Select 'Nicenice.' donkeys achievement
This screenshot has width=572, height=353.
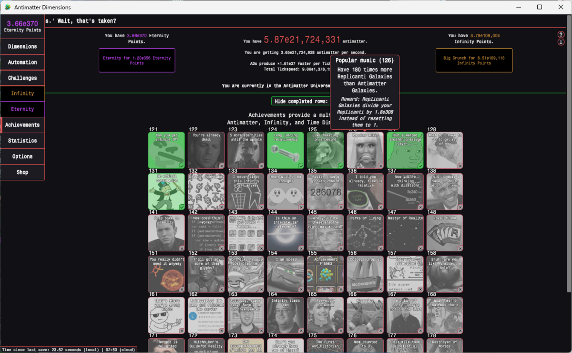click(x=365, y=315)
